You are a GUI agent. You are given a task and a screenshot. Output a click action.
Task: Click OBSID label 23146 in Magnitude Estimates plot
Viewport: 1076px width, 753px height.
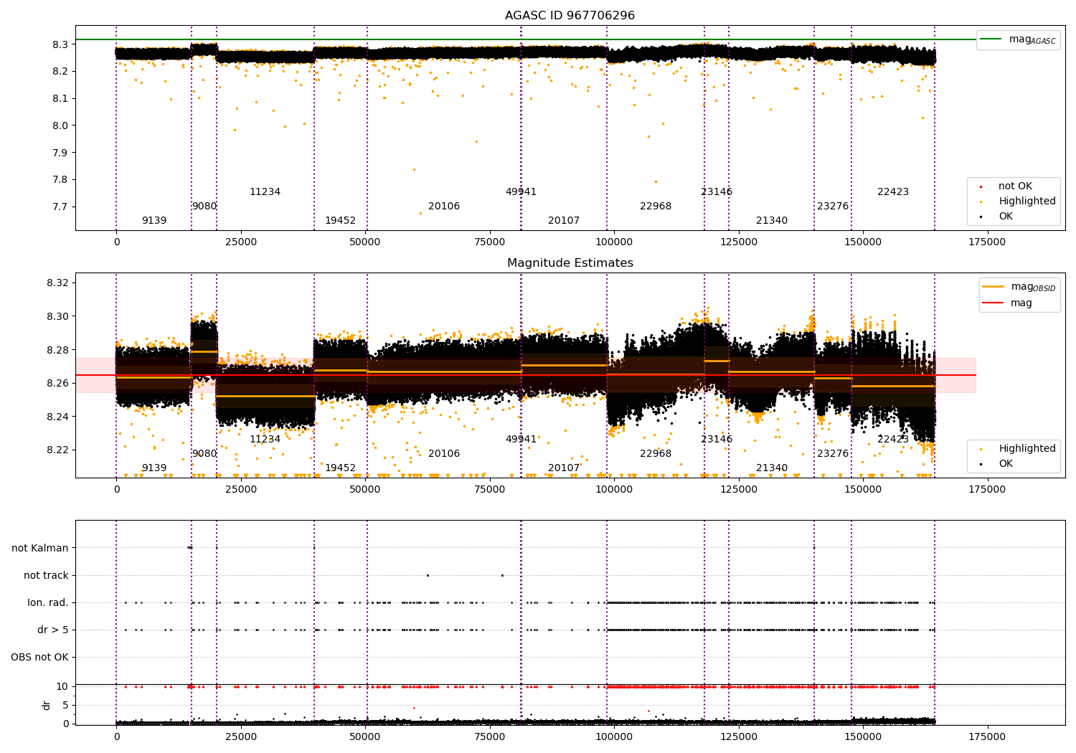click(717, 440)
